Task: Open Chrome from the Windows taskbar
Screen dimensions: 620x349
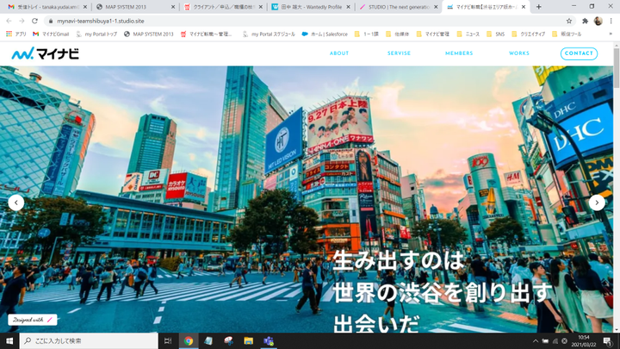Action: (188, 341)
